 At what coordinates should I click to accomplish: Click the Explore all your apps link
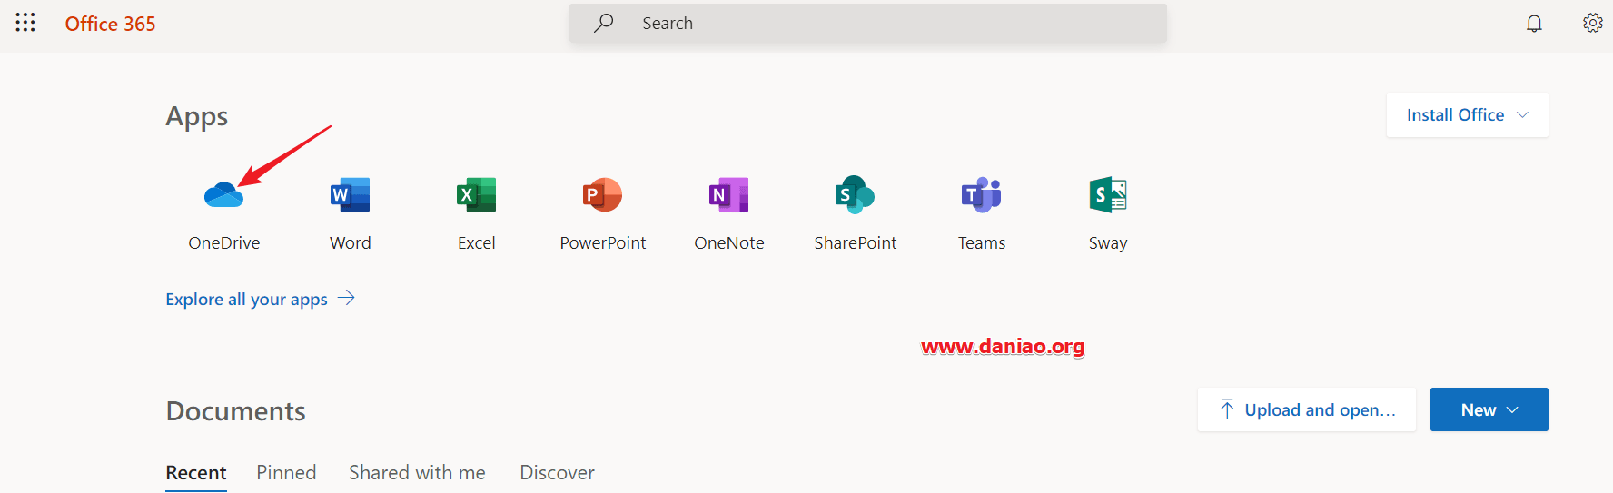point(246,299)
